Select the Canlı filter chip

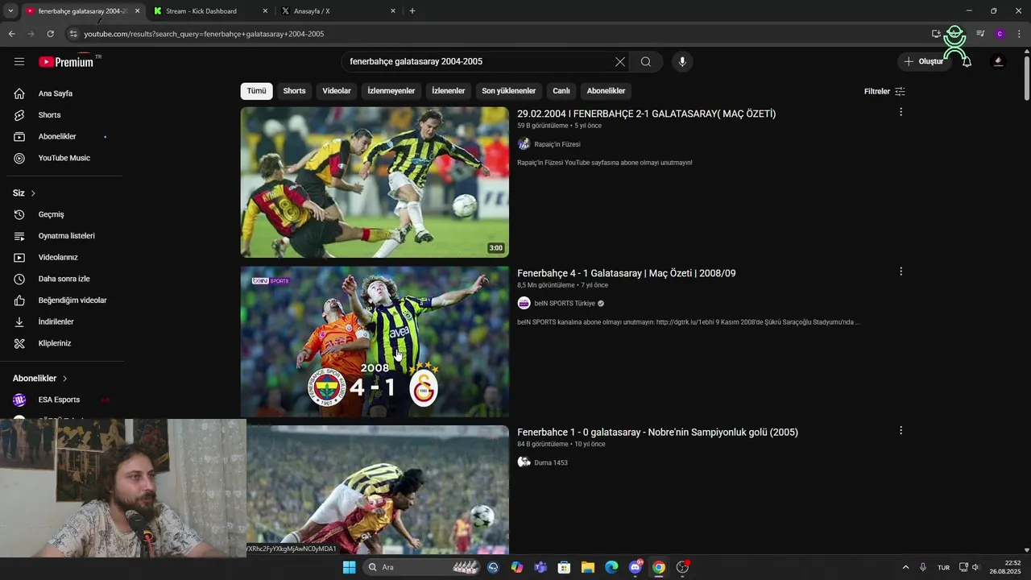[561, 91]
